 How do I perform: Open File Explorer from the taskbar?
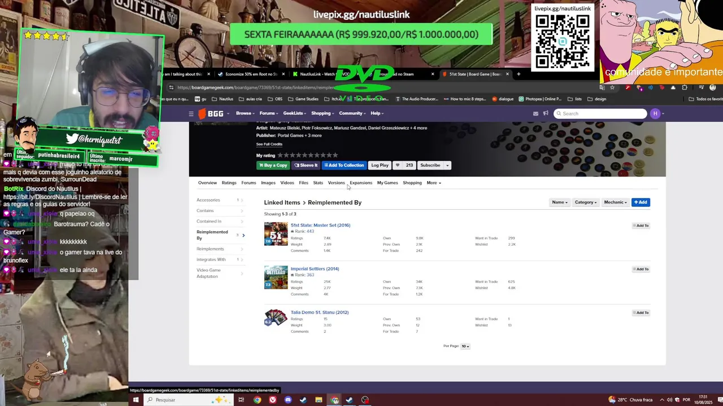[319, 400]
